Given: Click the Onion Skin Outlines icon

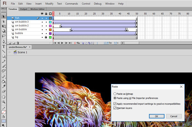Looking at the screenshot, I should tap(86, 43).
